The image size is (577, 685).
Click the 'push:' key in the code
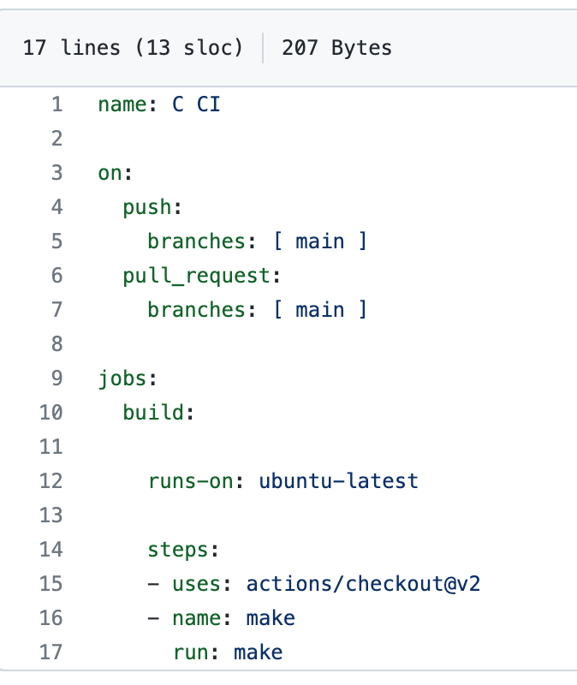(152, 208)
